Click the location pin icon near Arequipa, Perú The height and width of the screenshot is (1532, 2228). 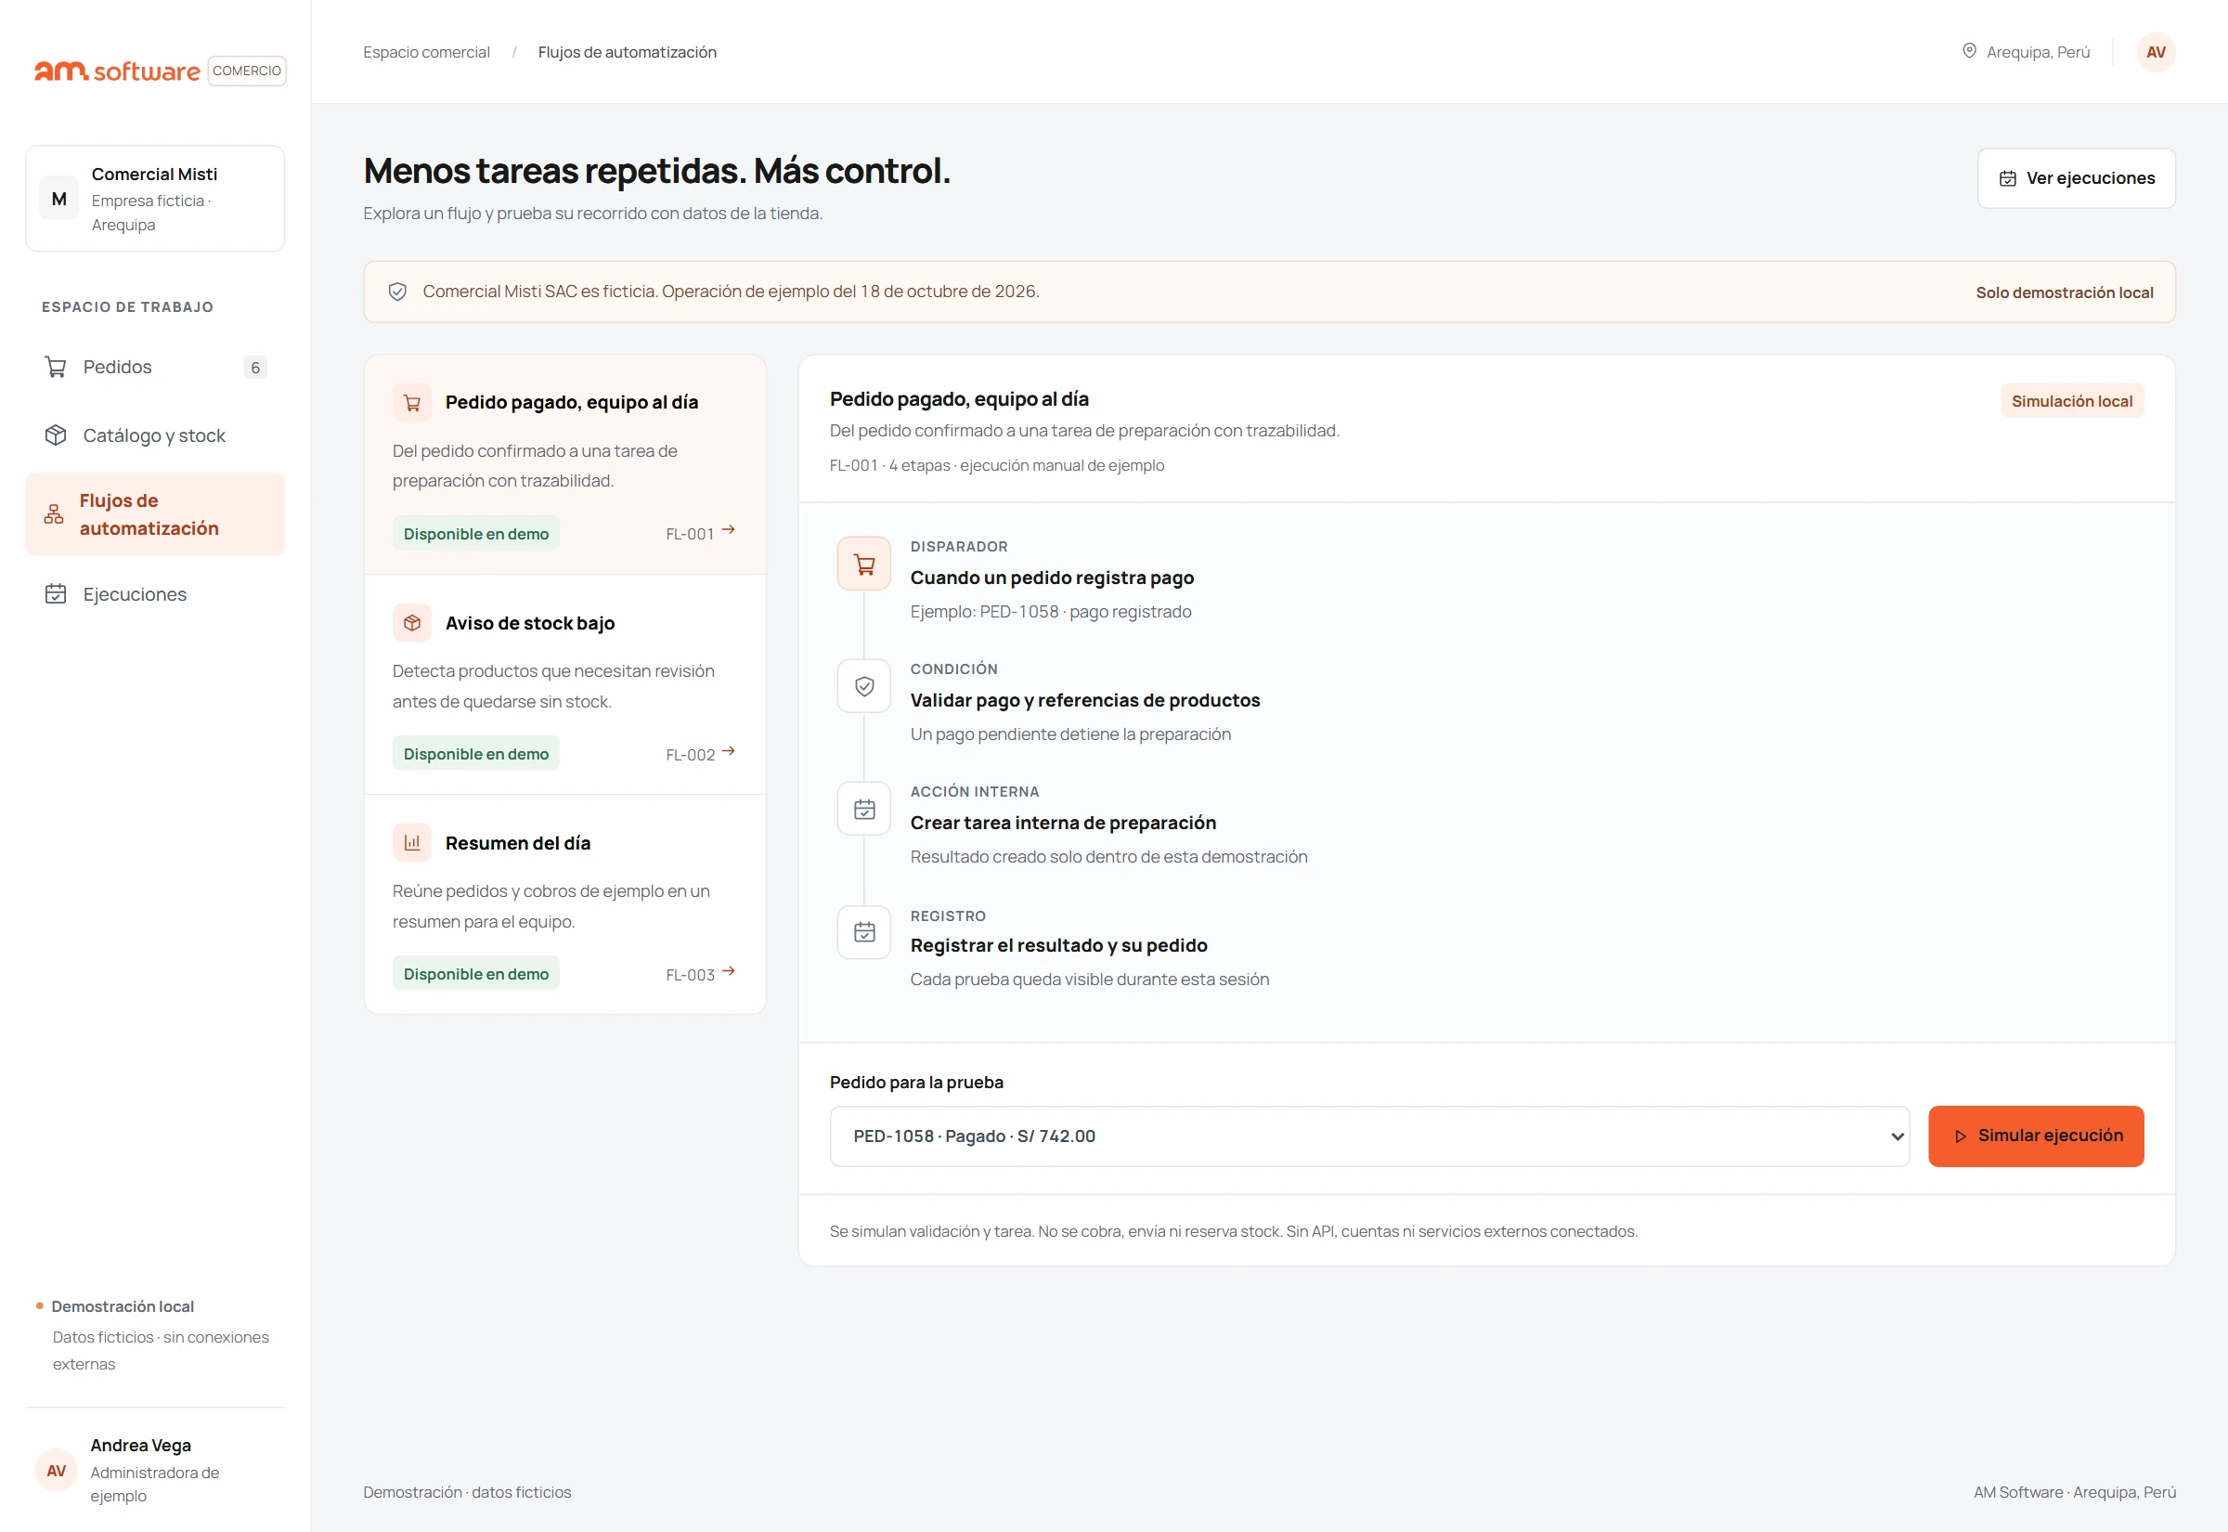[1969, 51]
